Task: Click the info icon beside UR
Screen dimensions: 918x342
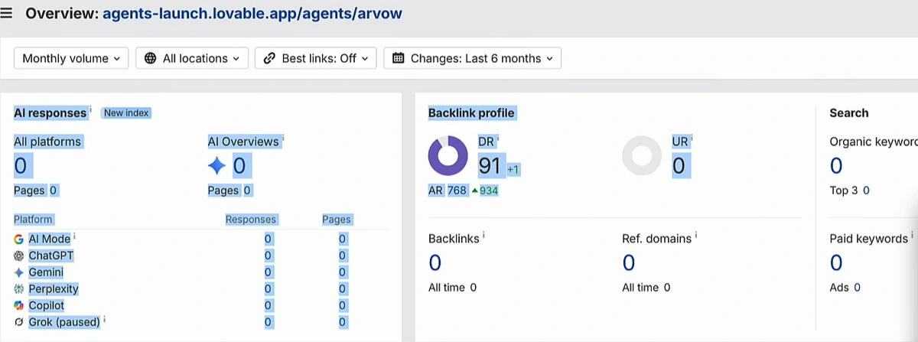Action: (692, 139)
